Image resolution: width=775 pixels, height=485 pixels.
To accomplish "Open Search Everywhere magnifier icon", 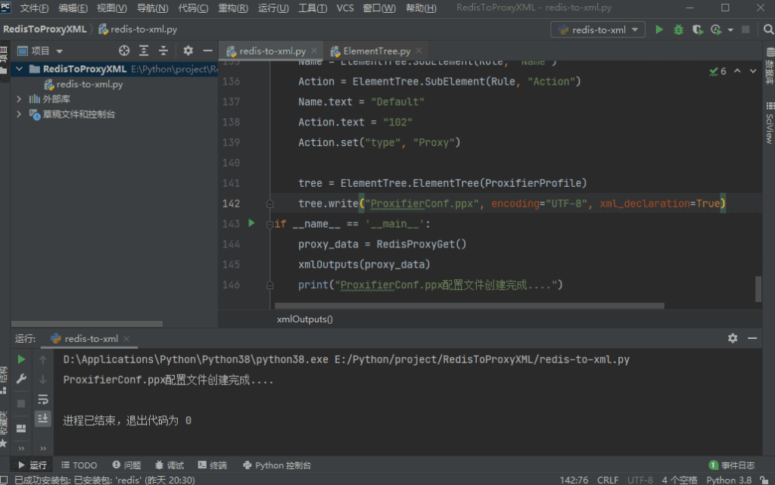I will click(768, 30).
